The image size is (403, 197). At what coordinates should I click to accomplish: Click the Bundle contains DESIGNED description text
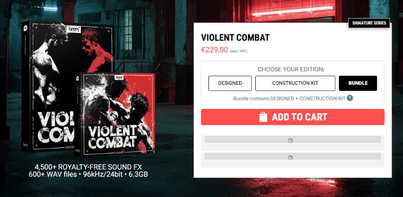289,98
